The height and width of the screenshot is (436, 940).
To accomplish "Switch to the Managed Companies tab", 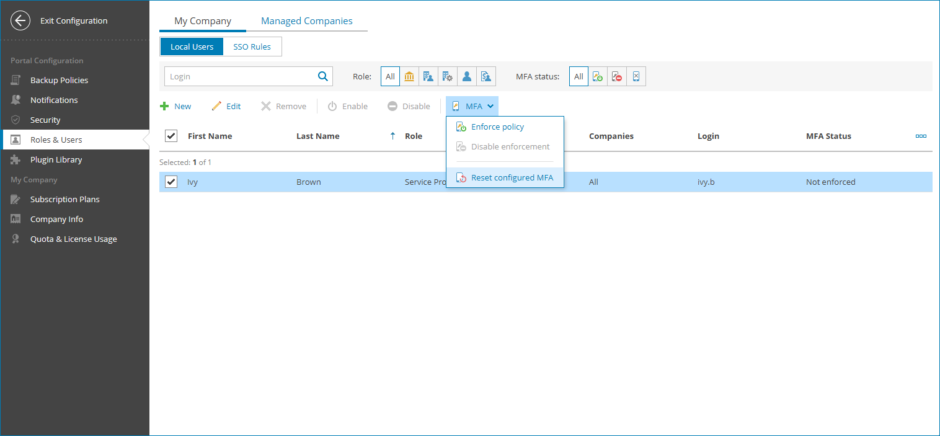I will click(x=306, y=20).
